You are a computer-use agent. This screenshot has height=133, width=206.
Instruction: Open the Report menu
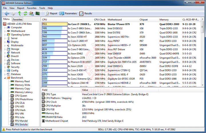(21, 8)
